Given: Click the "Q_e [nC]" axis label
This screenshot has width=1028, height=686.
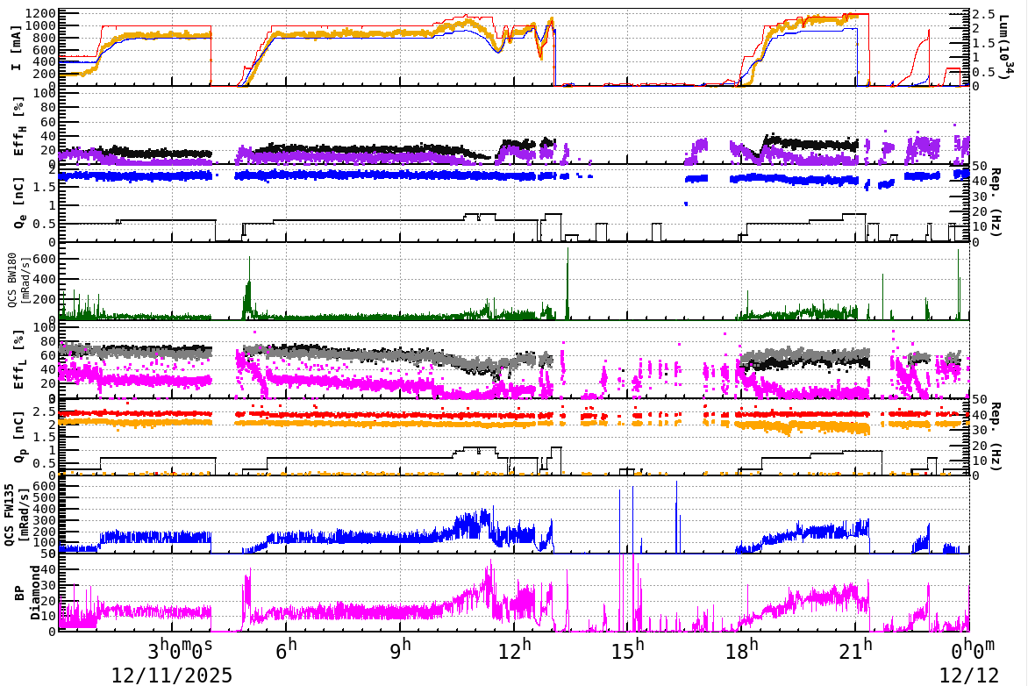Looking at the screenshot, I should coord(19,204).
